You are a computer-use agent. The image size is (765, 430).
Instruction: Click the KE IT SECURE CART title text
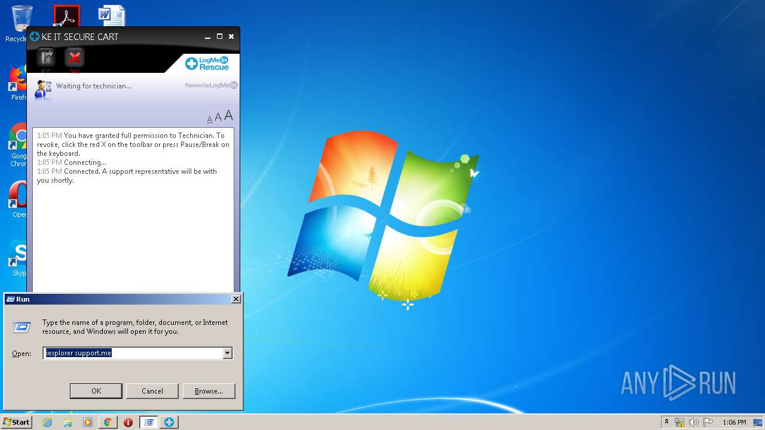click(x=80, y=37)
